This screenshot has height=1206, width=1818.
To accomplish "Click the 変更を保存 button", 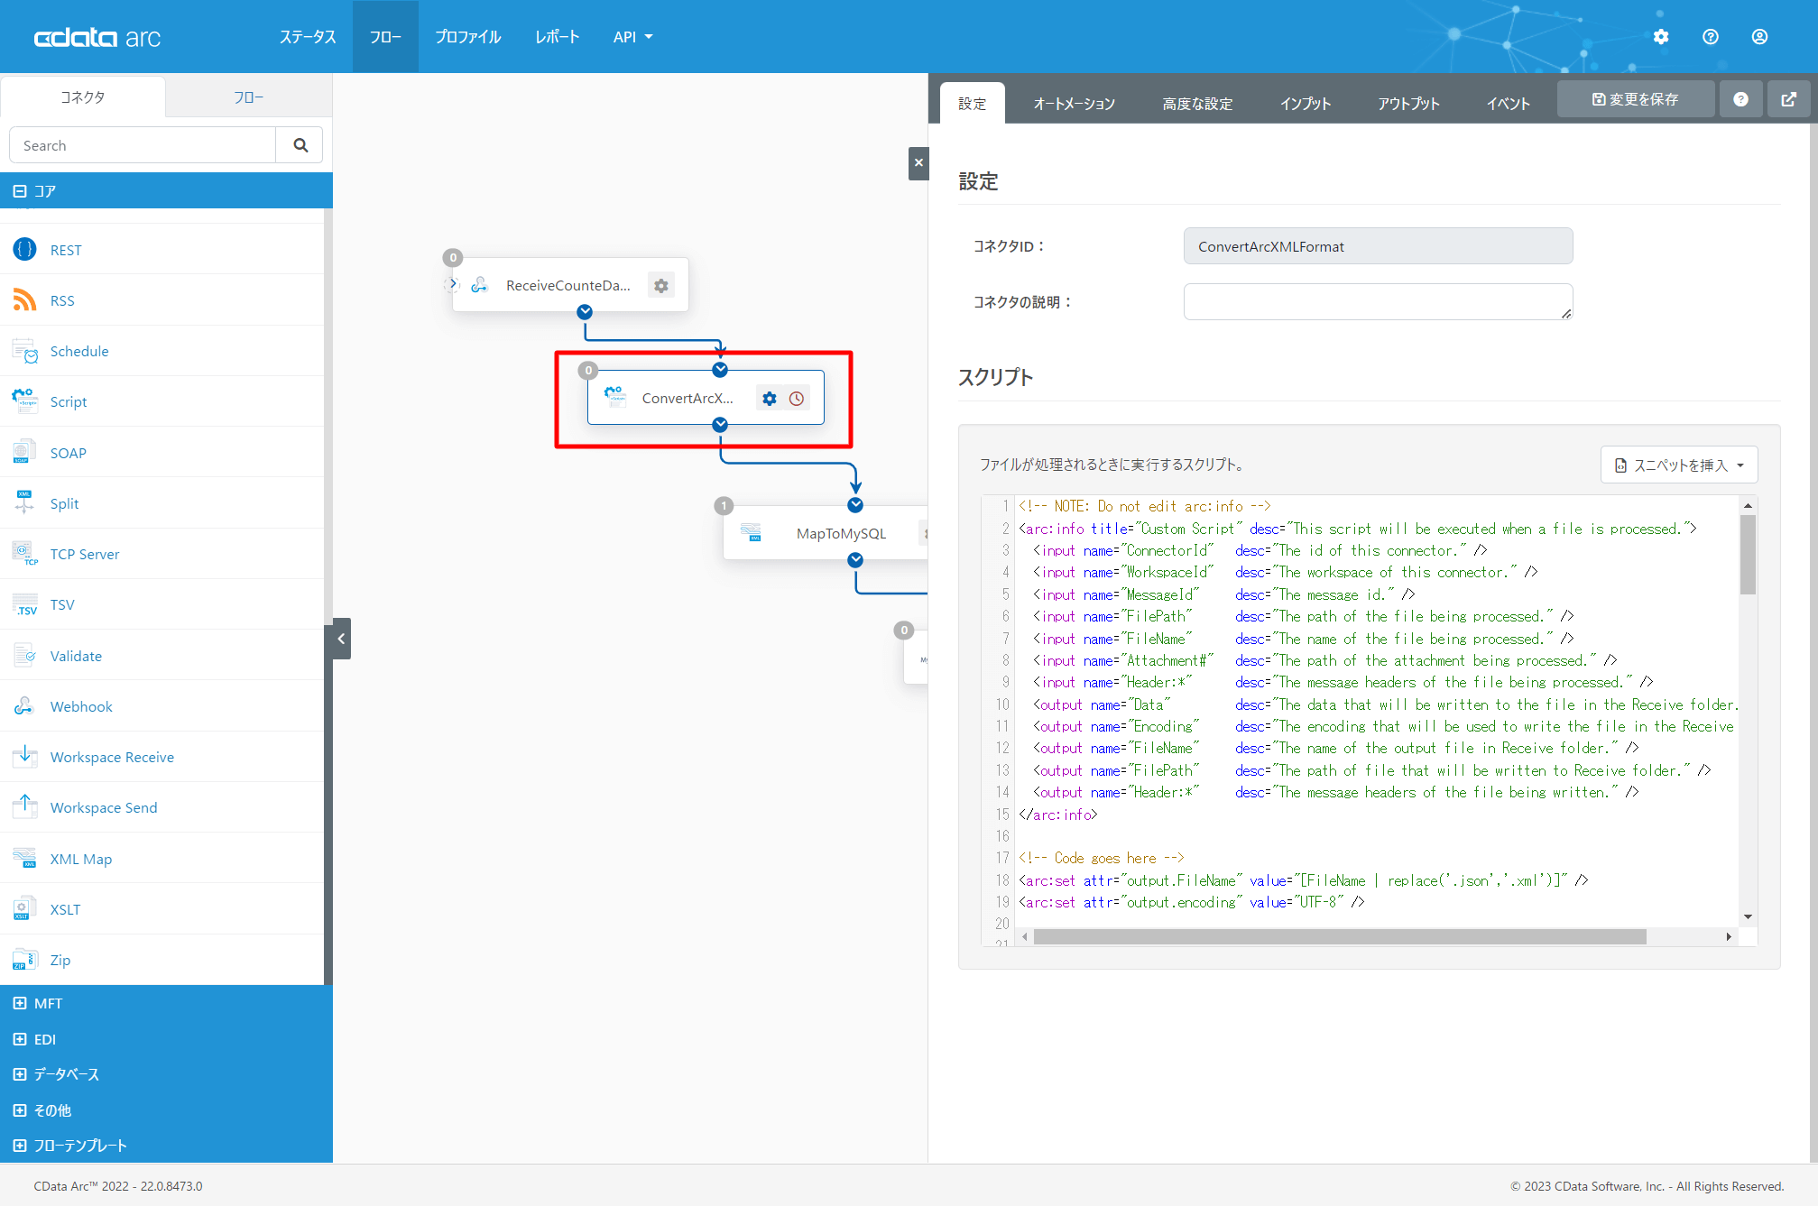I will coord(1635,99).
